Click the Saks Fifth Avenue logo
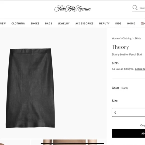 click(x=72, y=8)
